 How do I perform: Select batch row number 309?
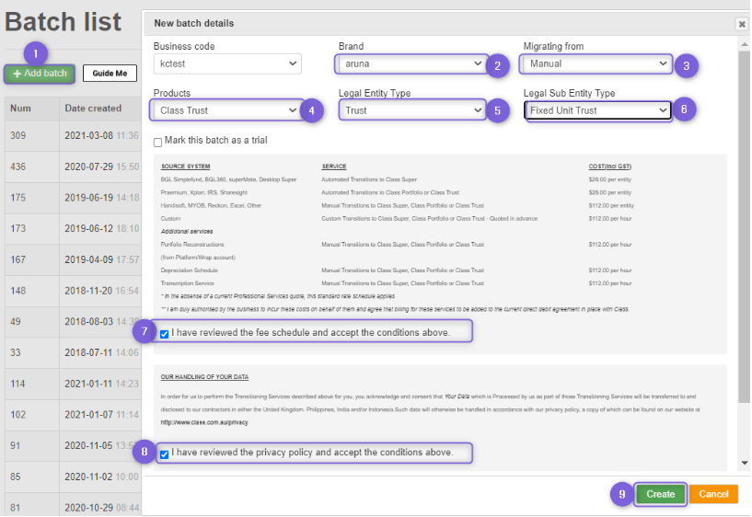[73, 135]
